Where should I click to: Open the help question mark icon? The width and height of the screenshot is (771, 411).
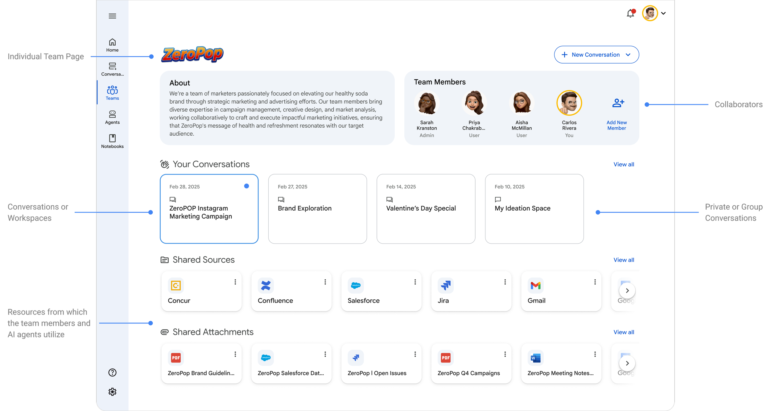pos(112,372)
